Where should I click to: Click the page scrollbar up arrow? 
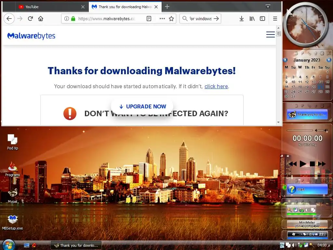click(x=278, y=28)
